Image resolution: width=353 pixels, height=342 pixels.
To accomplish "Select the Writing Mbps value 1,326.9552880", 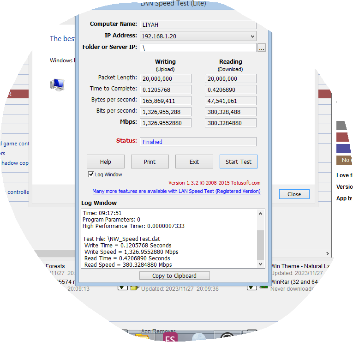I will (166, 123).
